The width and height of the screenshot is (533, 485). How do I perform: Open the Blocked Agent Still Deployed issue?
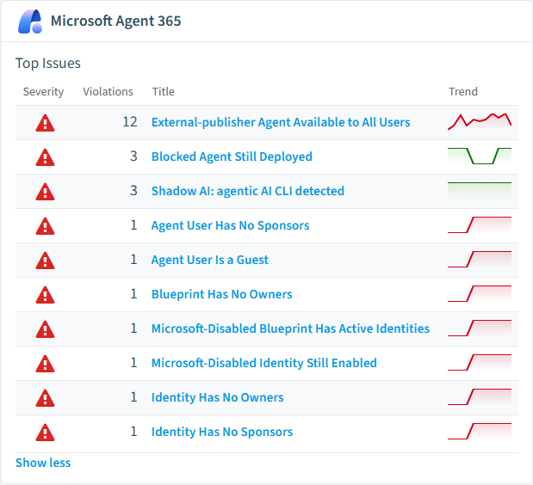pyautogui.click(x=232, y=157)
